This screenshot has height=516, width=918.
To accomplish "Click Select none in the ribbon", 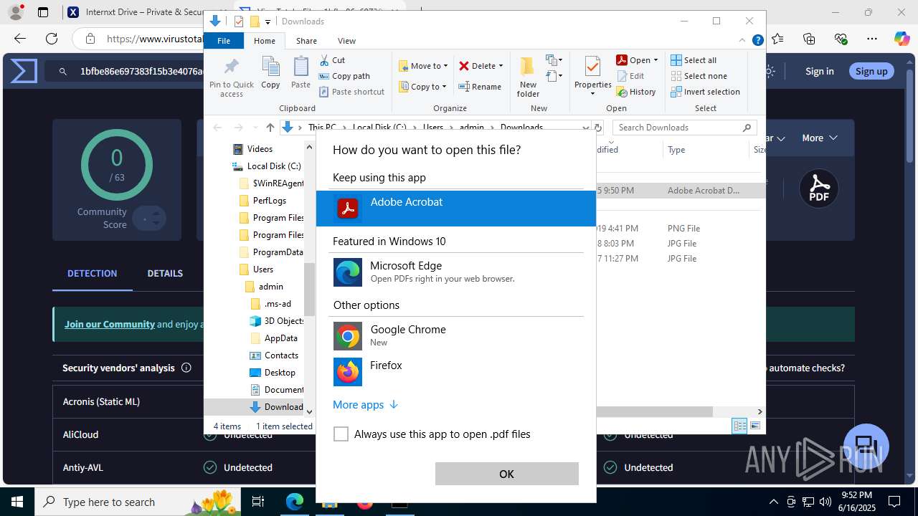I will (699, 76).
